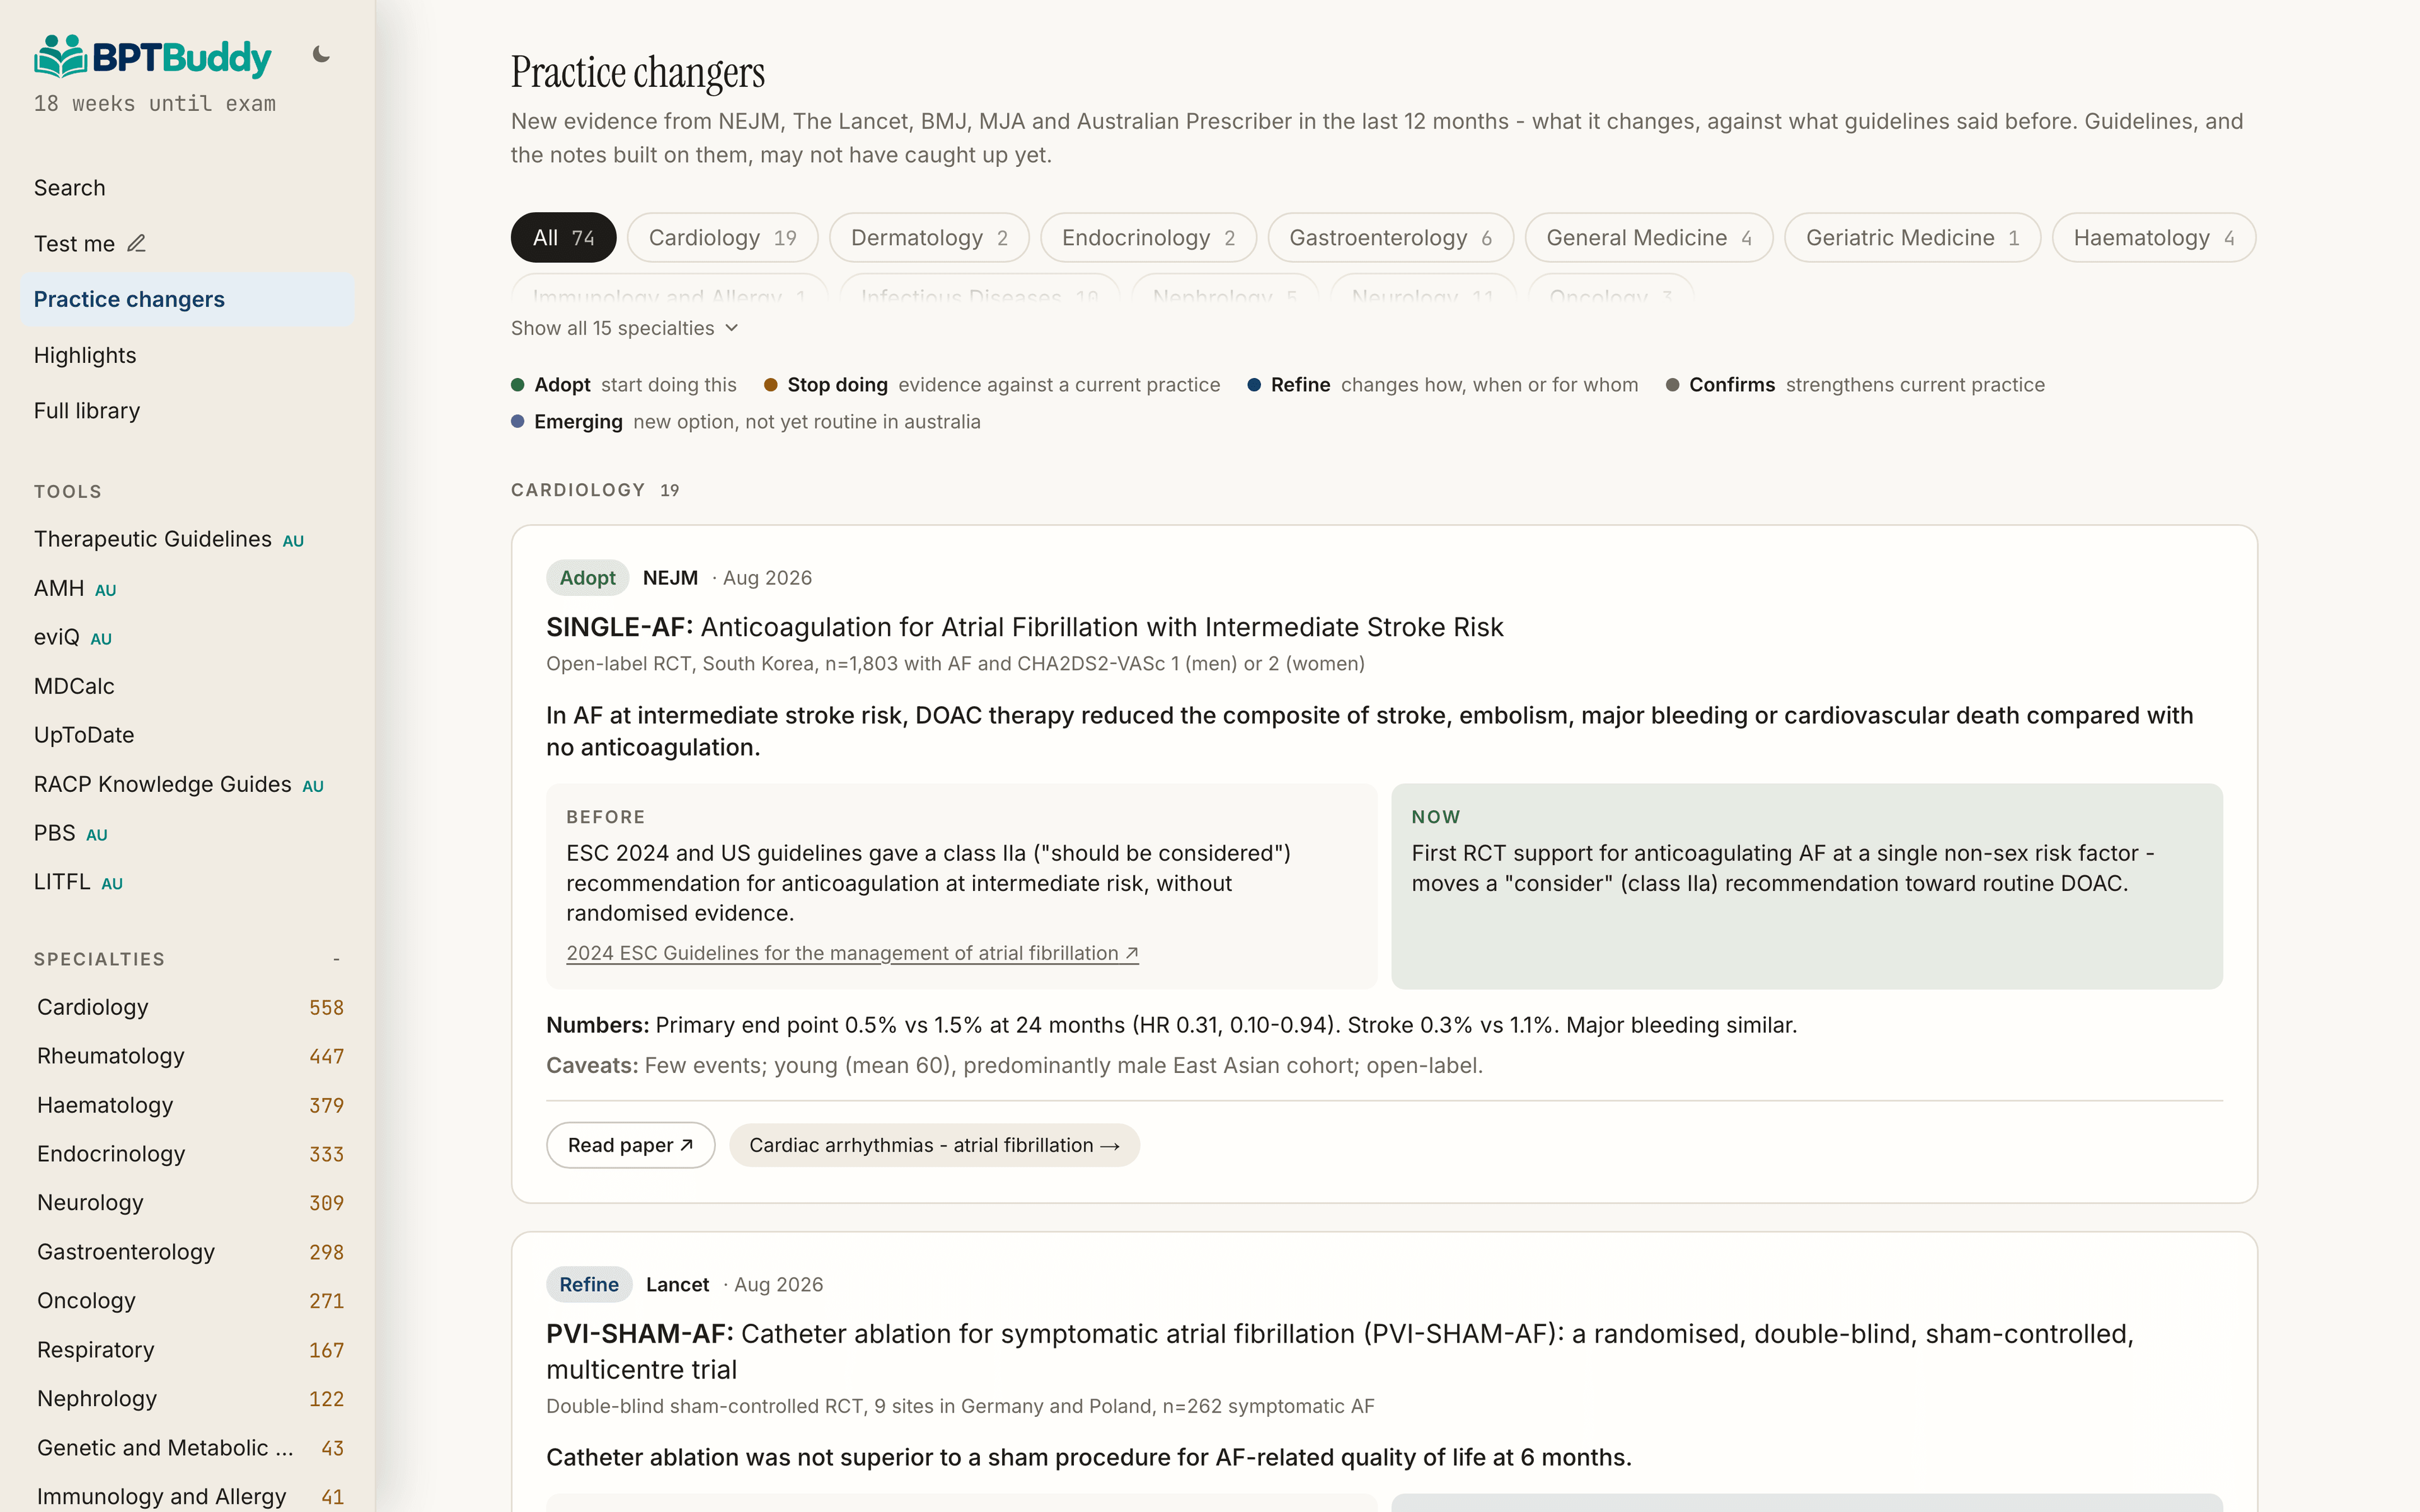
Task: Filter by Geriatric Medicine 1 chip
Action: pos(1912,238)
